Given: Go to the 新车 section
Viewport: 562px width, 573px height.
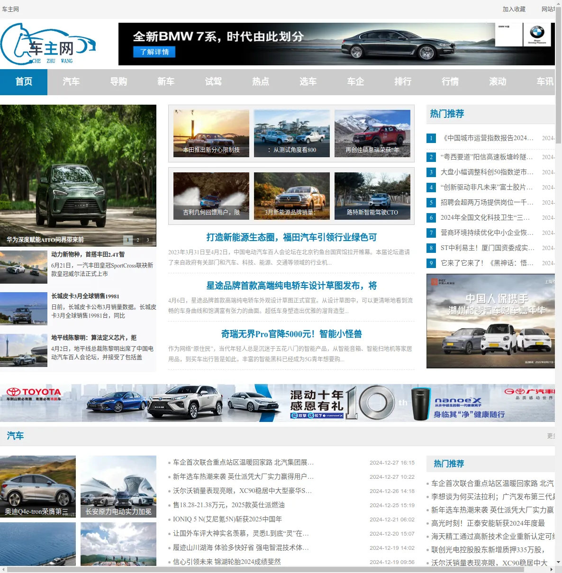Looking at the screenshot, I should [x=166, y=82].
